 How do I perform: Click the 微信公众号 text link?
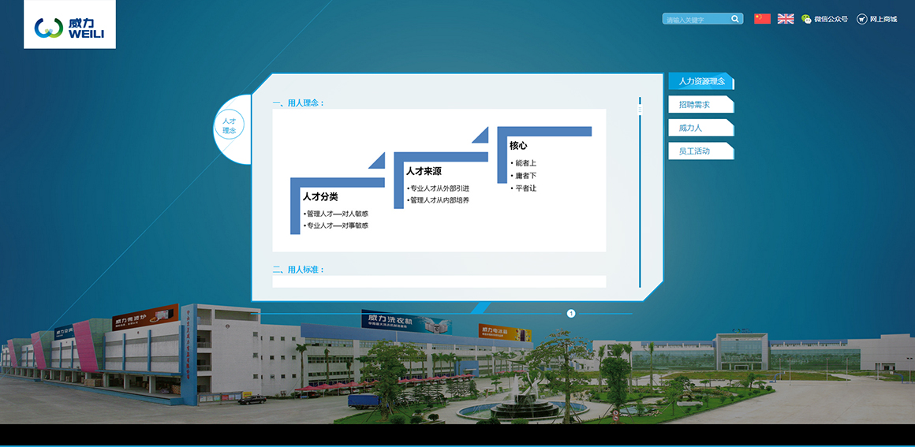[831, 19]
